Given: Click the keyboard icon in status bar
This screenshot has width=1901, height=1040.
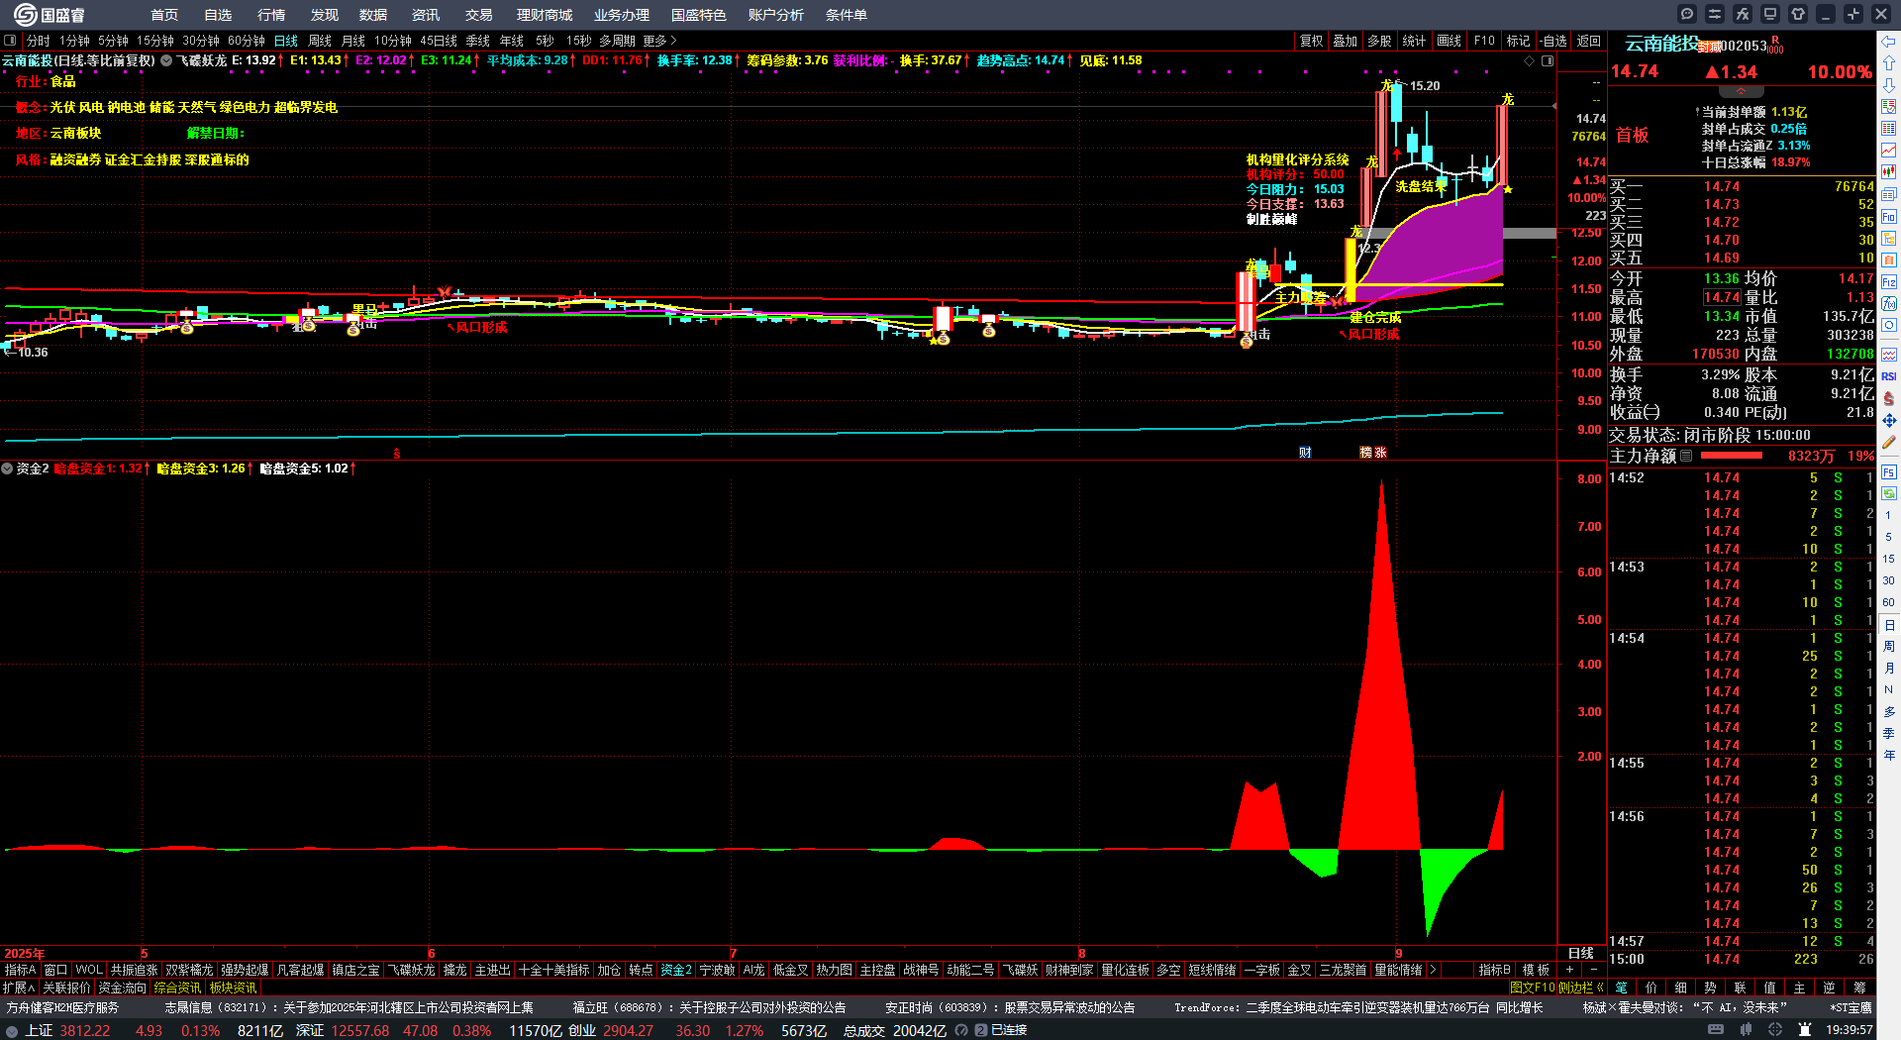Looking at the screenshot, I should coord(1716,1030).
